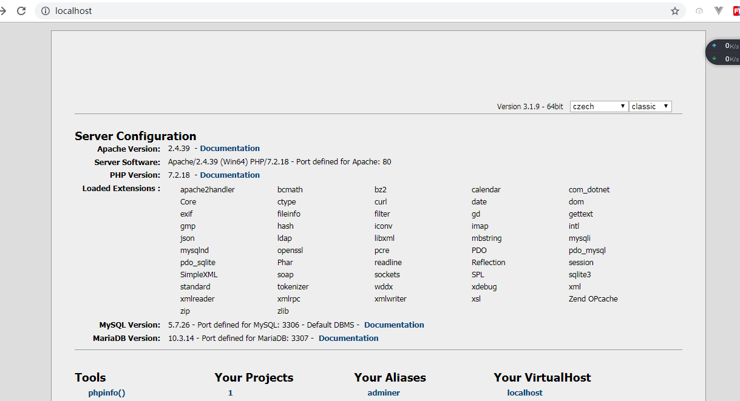Click the Your Aliases heading

click(x=390, y=377)
